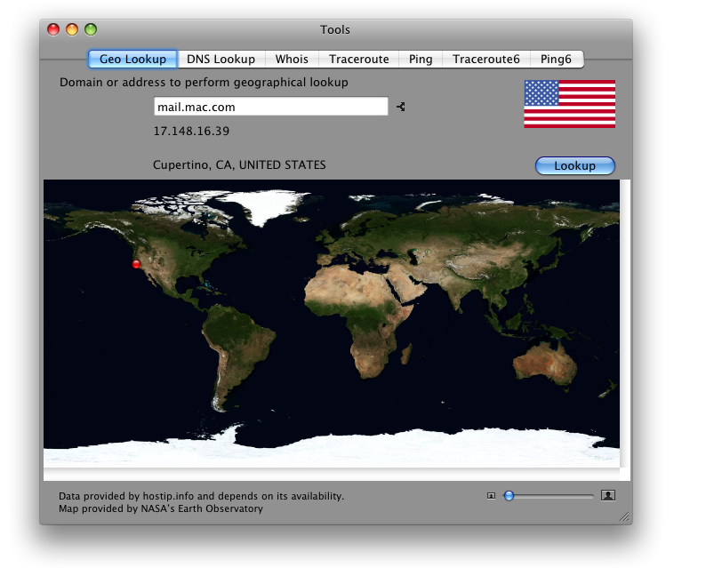This screenshot has width=706, height=568.
Task: Switch to the Geo Lookup tab
Action: [x=132, y=59]
